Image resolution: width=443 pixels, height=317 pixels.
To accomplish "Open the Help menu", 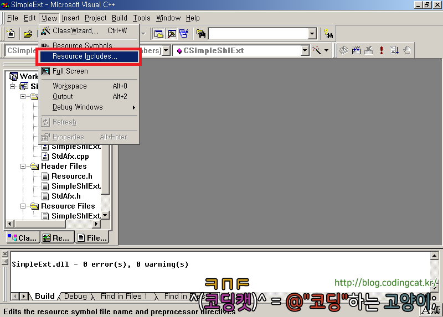I will click(193, 18).
